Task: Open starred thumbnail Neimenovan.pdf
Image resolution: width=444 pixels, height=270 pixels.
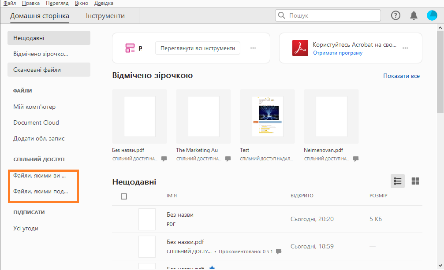Action: 331,116
